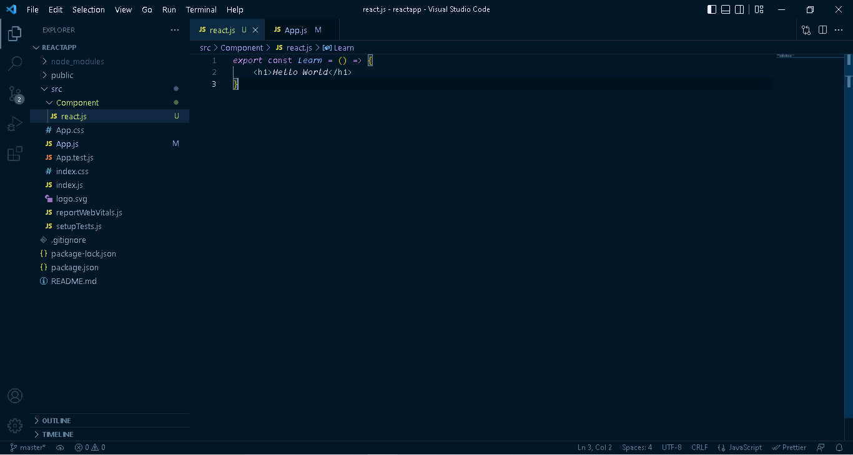
Task: Open package-lock.json file
Action: (109, 253)
